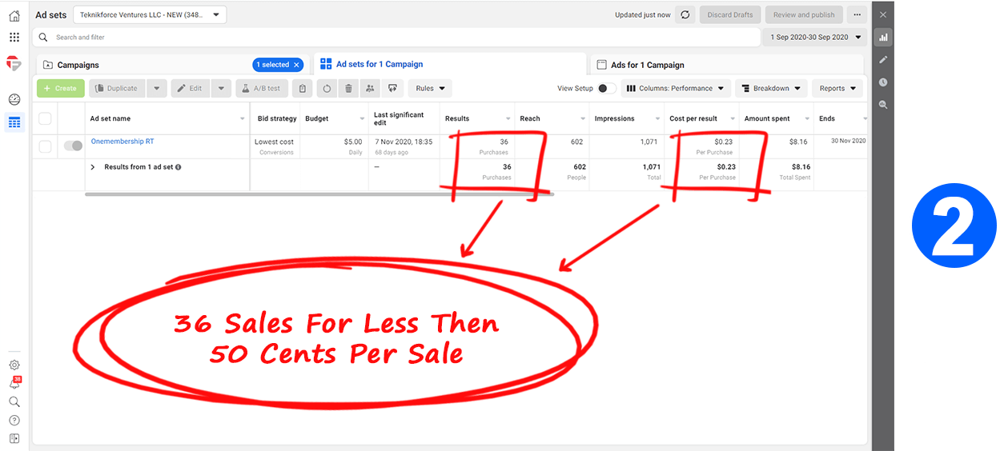Switch to Ads for 1 Campaign tab
This screenshot has width=1000, height=451.
(647, 65)
